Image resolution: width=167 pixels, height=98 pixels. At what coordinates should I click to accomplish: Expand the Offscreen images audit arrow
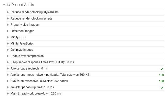point(8,31)
